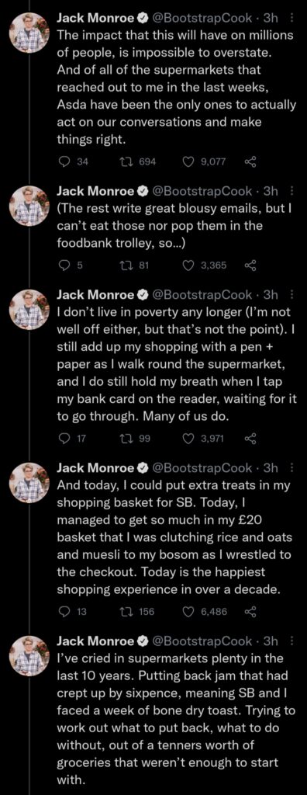Open profile picture beside the £20 basket tweet
The image size is (307, 795).
pyautogui.click(x=29, y=481)
